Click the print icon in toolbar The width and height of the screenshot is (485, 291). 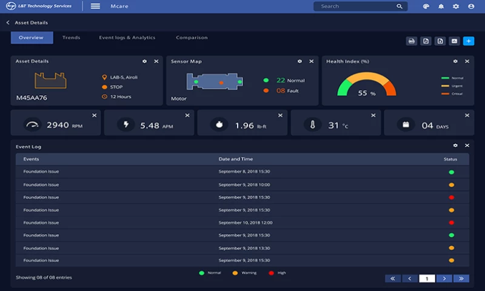coord(412,41)
